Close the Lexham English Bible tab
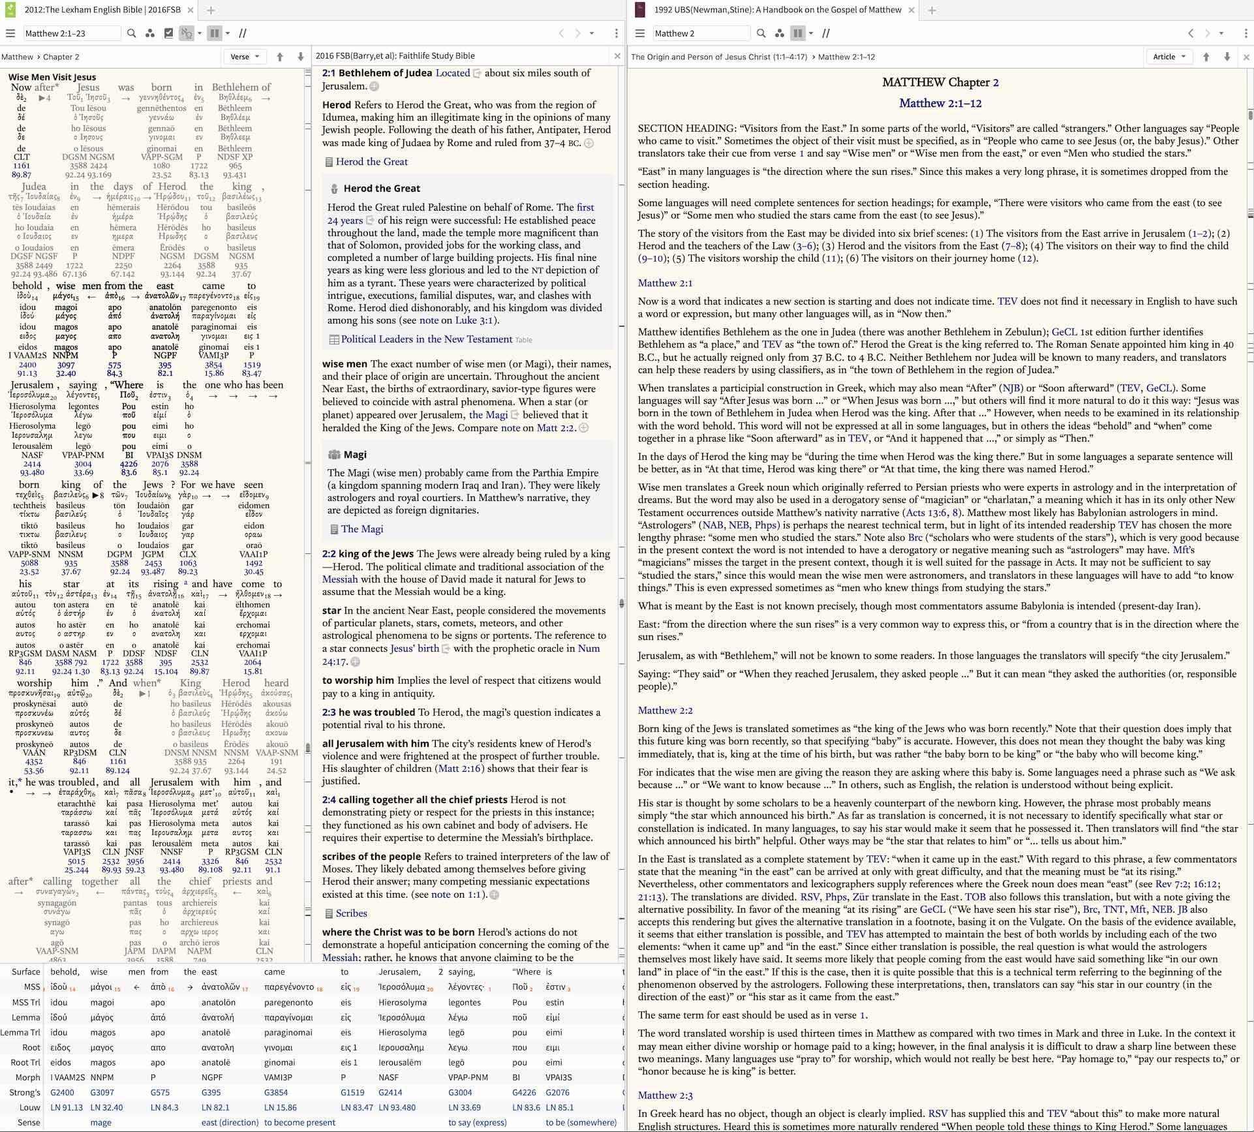This screenshot has height=1132, width=1254. coord(191,10)
